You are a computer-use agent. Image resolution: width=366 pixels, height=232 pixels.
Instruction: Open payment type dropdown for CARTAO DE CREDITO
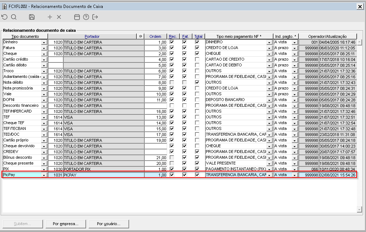(x=269, y=60)
